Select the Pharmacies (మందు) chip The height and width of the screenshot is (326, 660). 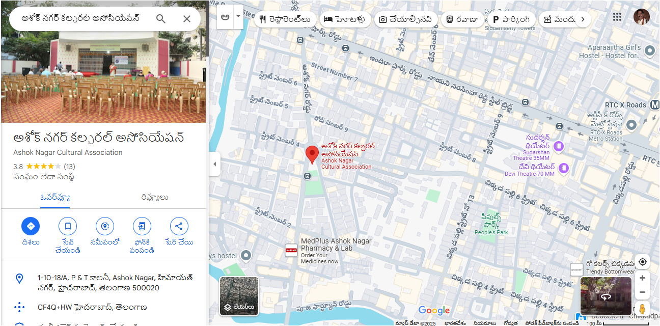tap(559, 19)
